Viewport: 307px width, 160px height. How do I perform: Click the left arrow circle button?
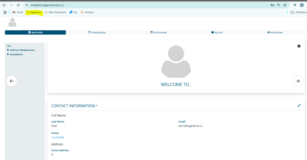[12, 81]
